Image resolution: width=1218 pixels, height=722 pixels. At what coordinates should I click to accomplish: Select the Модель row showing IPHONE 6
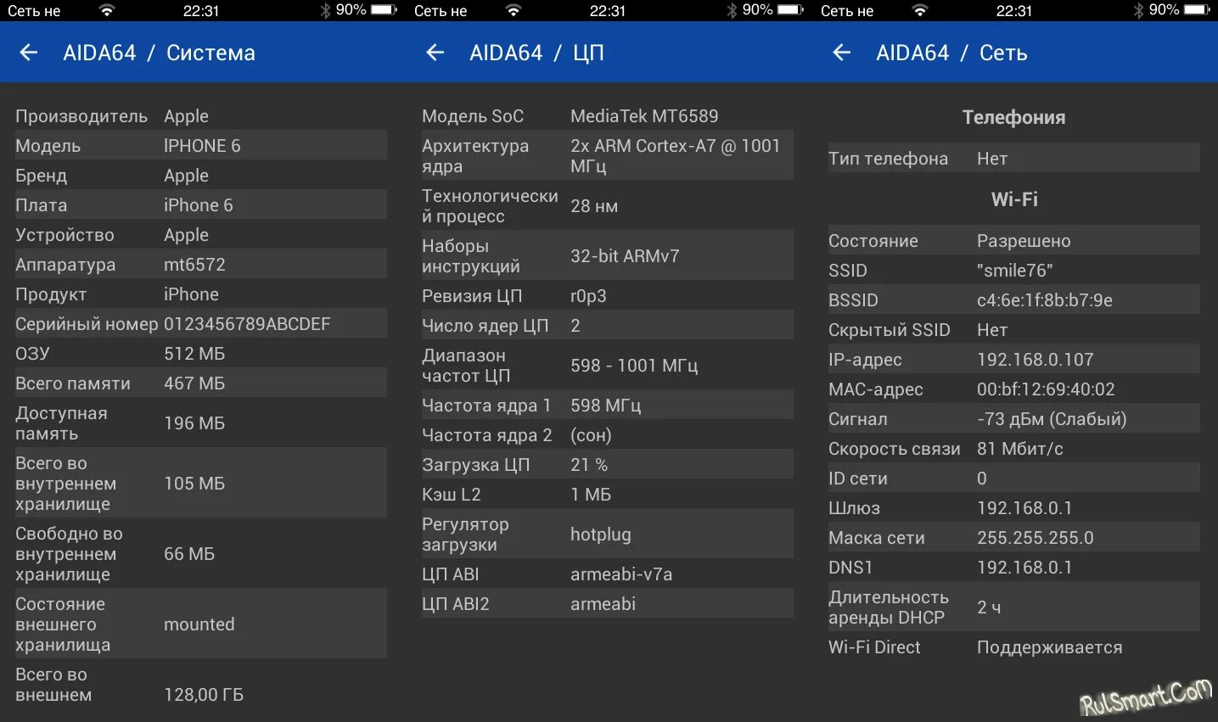(201, 145)
